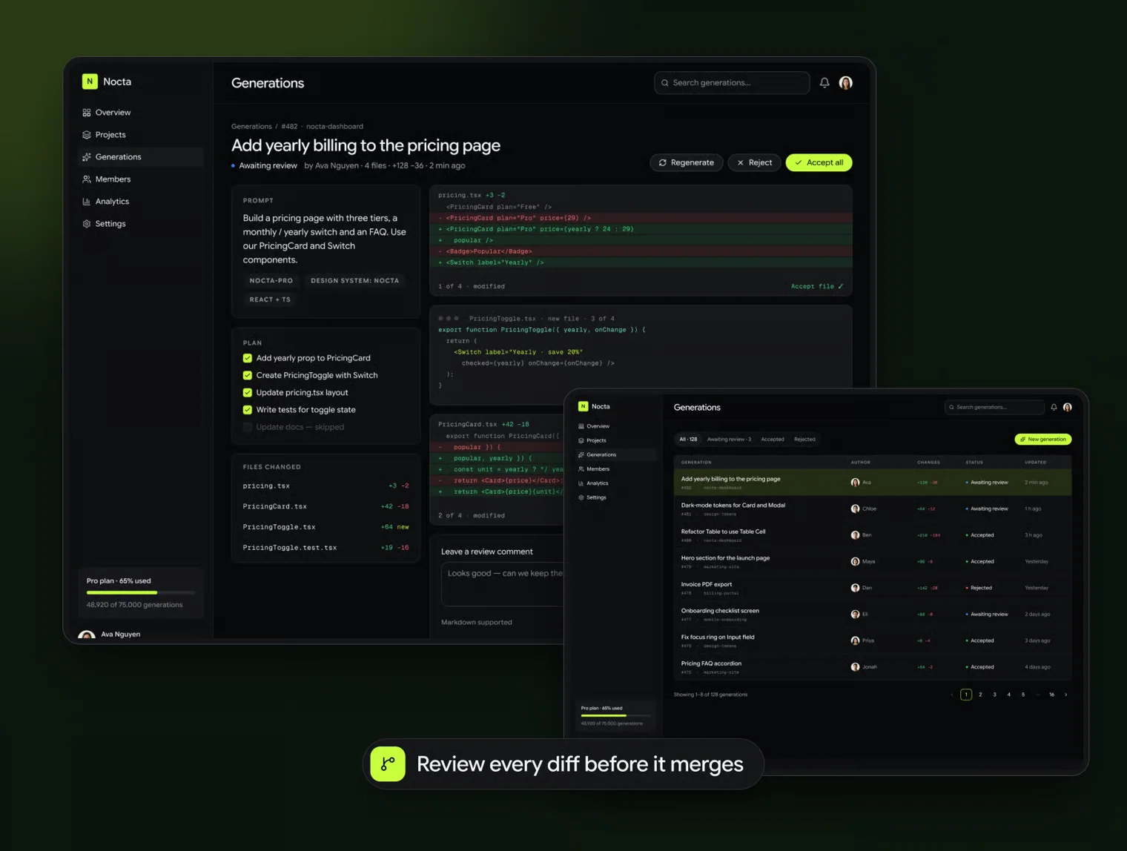Open Settings in the large window's sidebar
Screen dimensions: 1127x851
(x=140, y=224)
